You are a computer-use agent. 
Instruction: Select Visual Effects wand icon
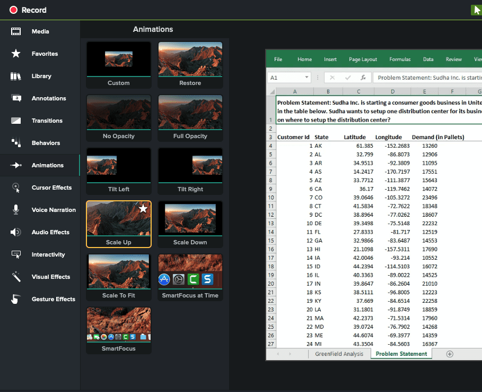click(x=16, y=277)
